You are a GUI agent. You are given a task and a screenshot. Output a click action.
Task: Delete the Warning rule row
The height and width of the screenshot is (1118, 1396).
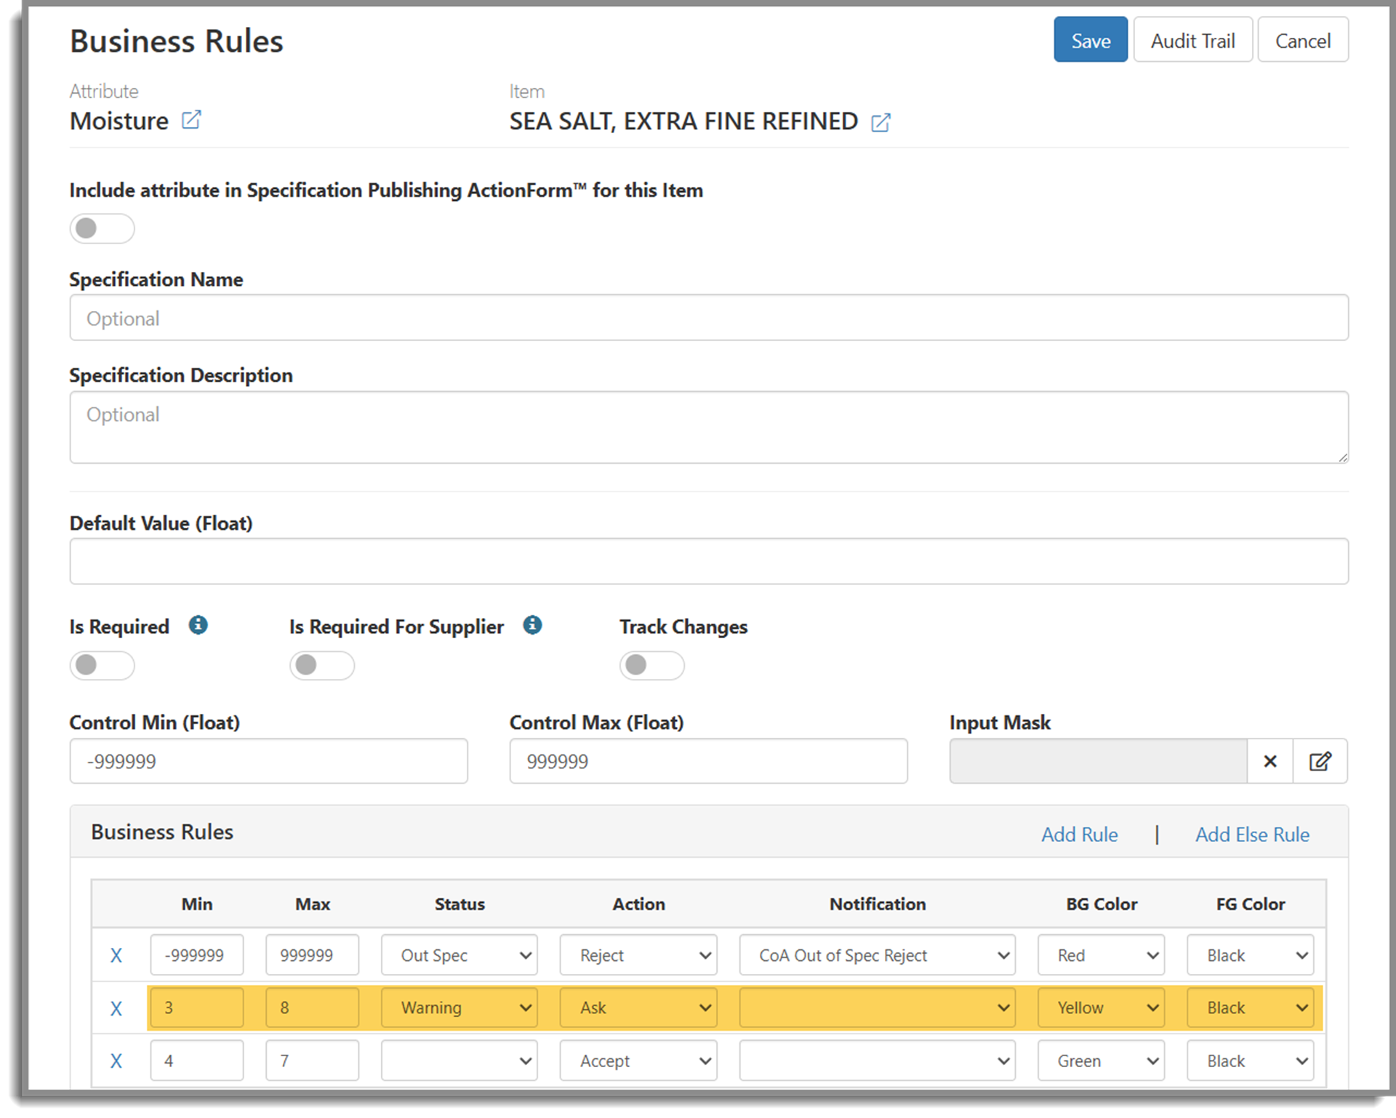[116, 1008]
